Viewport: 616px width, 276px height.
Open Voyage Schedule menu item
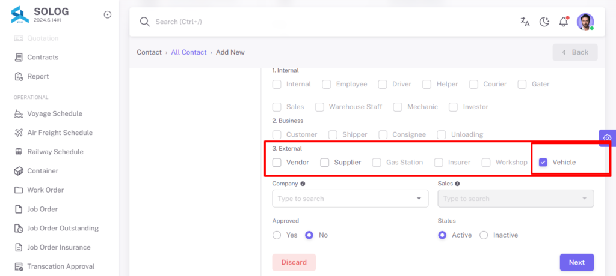tap(55, 113)
